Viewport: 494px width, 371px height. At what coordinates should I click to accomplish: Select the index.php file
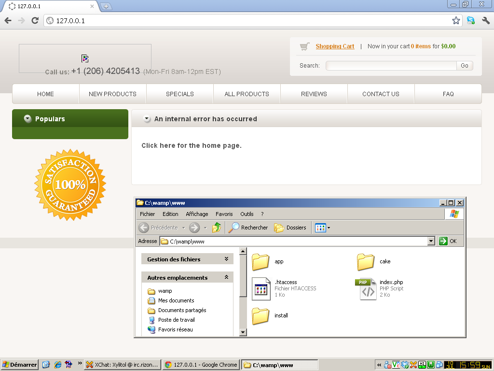pos(379,288)
